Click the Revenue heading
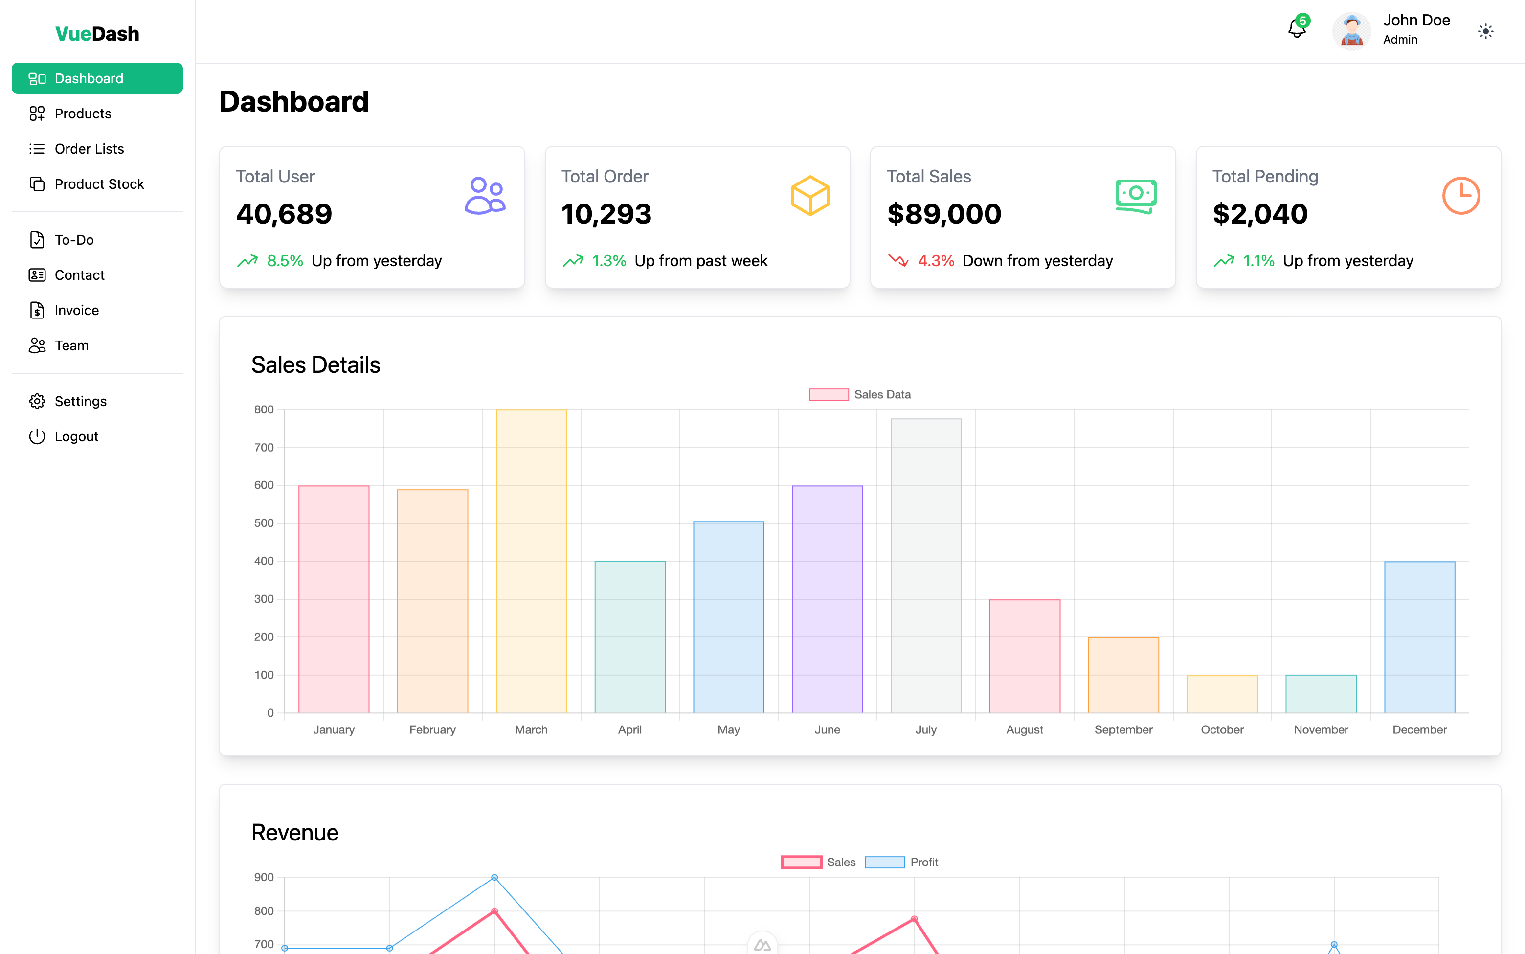 point(294,832)
